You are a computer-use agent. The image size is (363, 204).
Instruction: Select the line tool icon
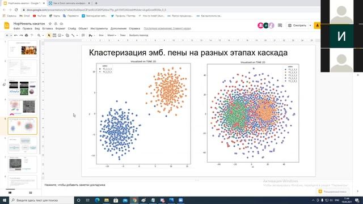point(73,35)
